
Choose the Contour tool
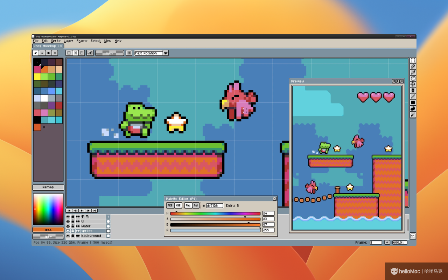pos(413,108)
